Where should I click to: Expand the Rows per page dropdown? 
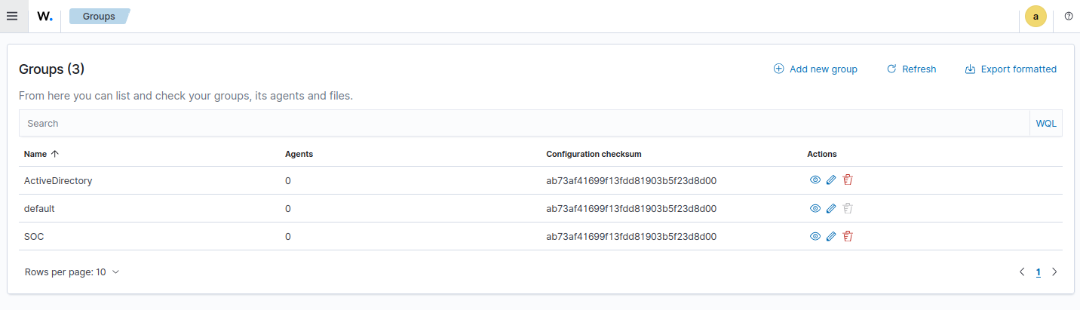pos(72,272)
